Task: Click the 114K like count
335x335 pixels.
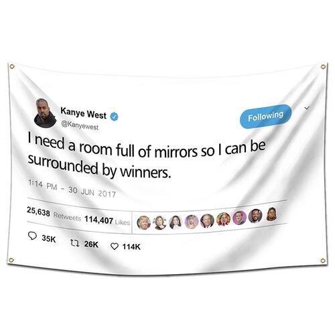Action: pos(131,247)
